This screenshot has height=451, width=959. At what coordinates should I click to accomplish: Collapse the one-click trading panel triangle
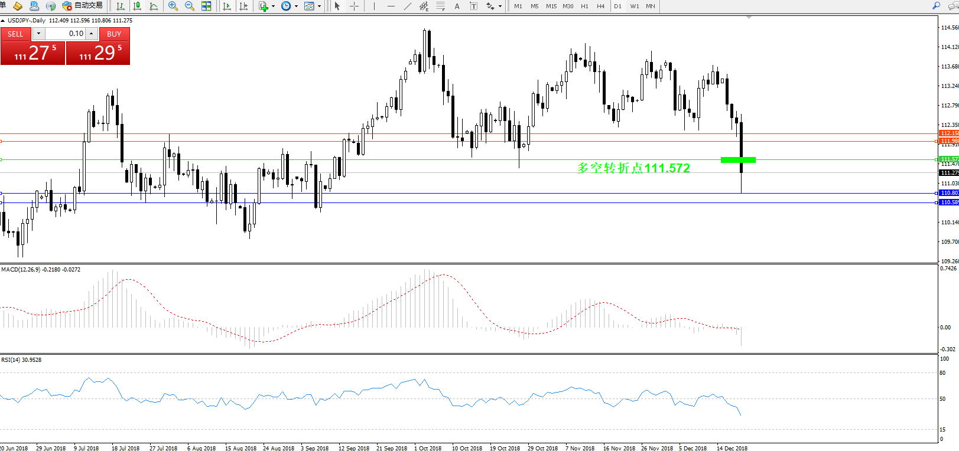click(x=3, y=21)
